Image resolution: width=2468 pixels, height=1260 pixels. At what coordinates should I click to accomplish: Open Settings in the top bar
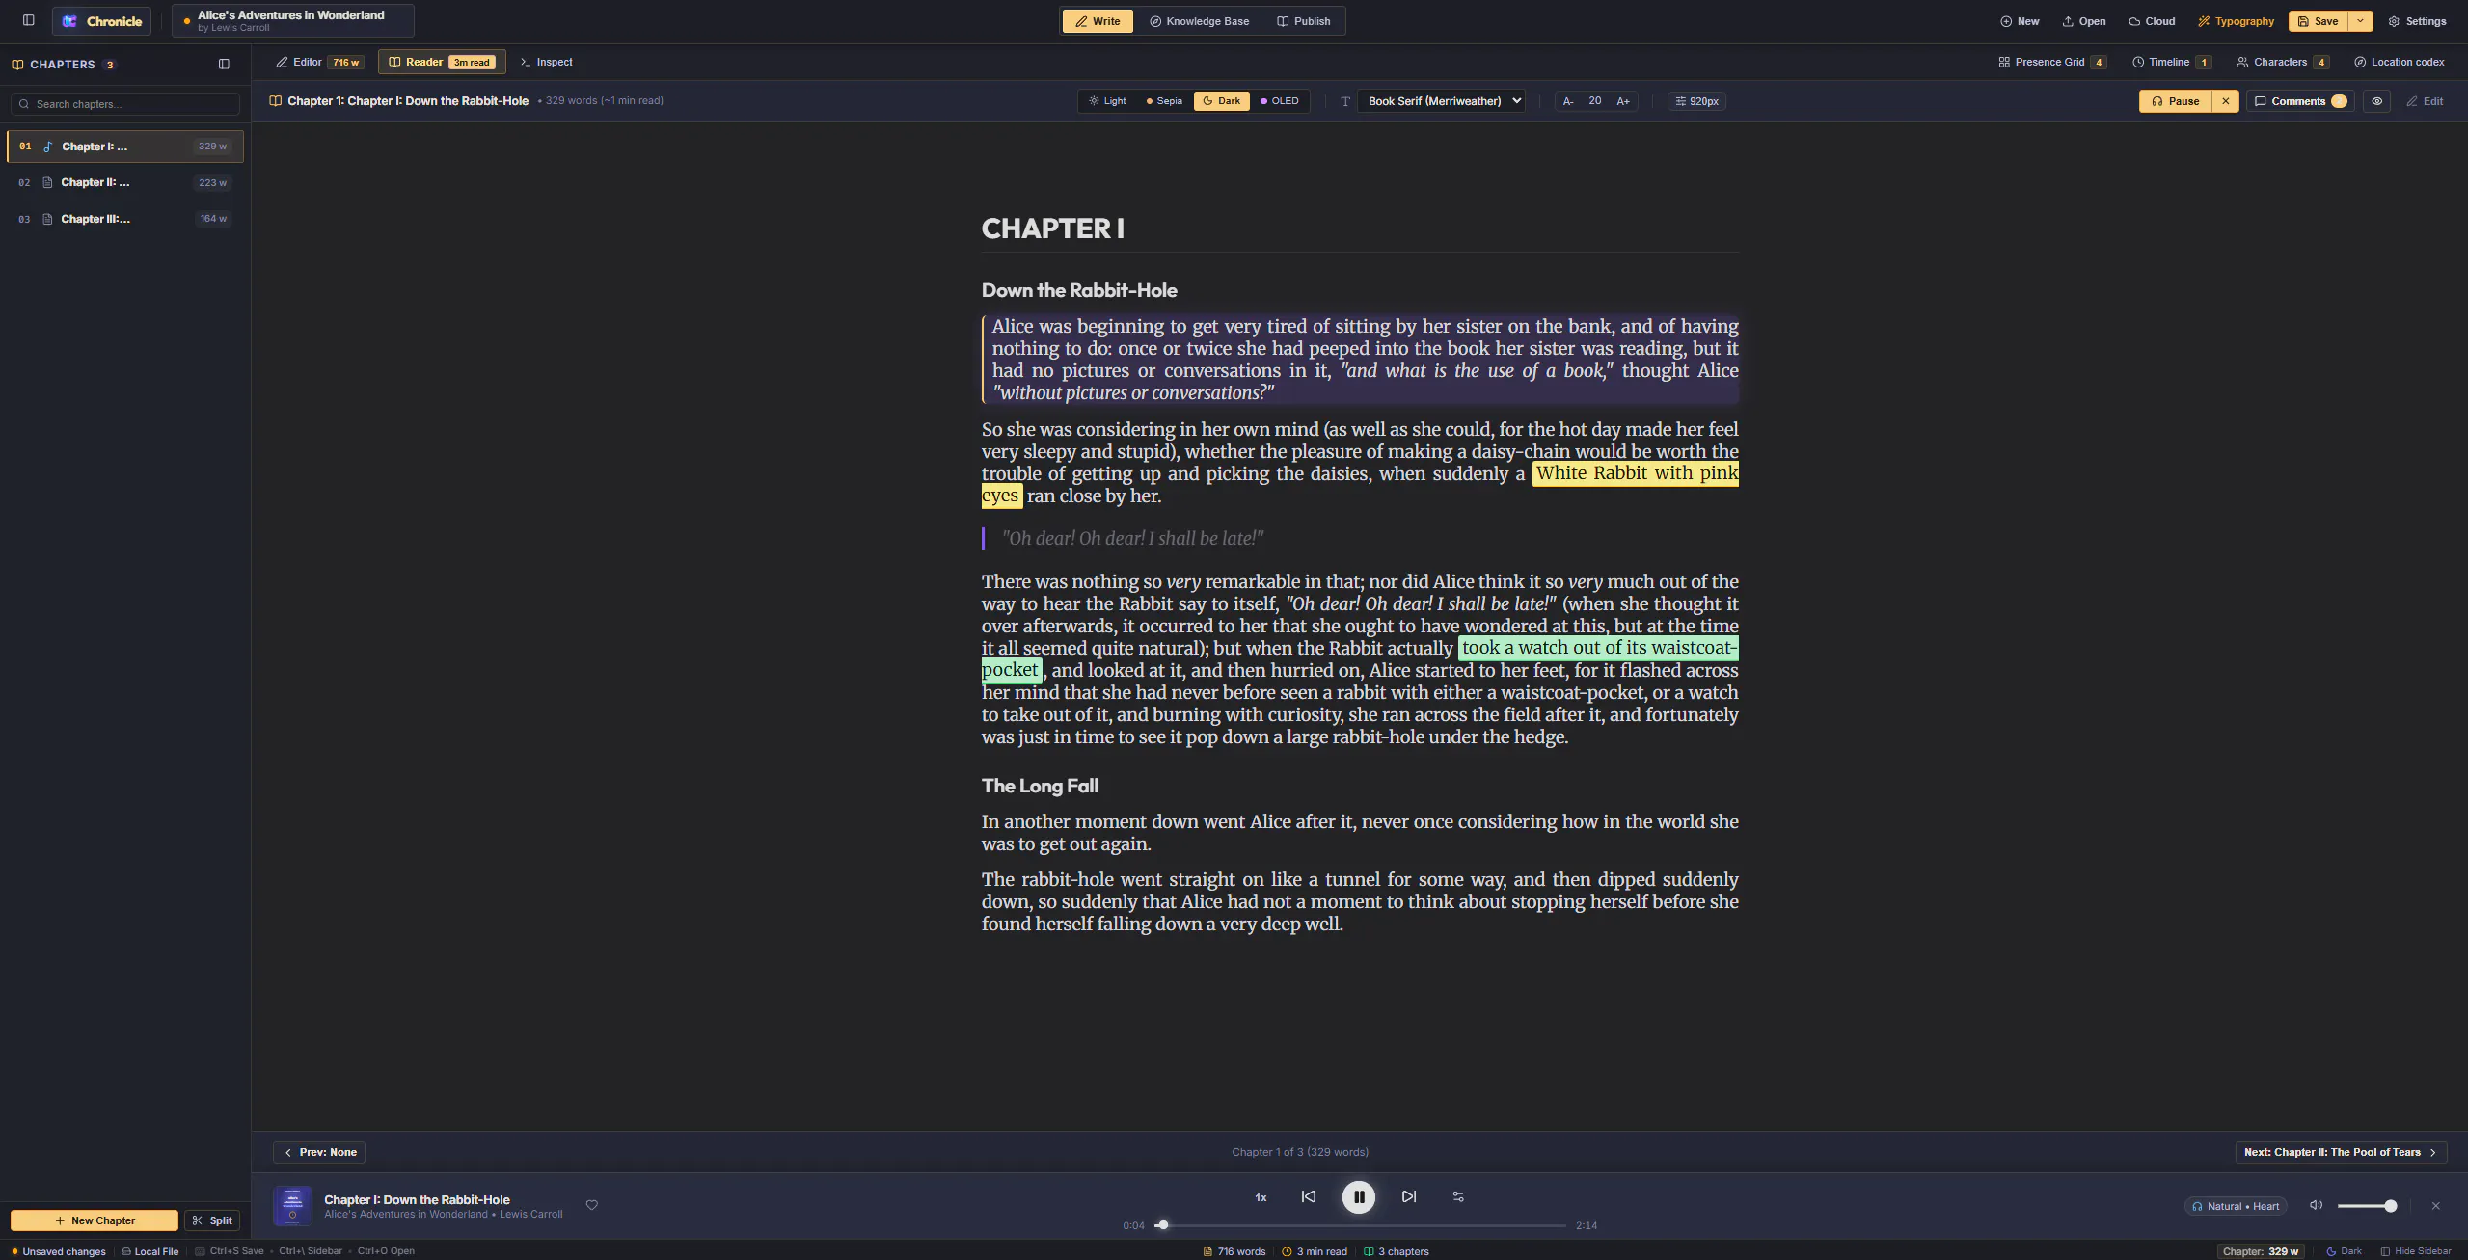(2417, 21)
